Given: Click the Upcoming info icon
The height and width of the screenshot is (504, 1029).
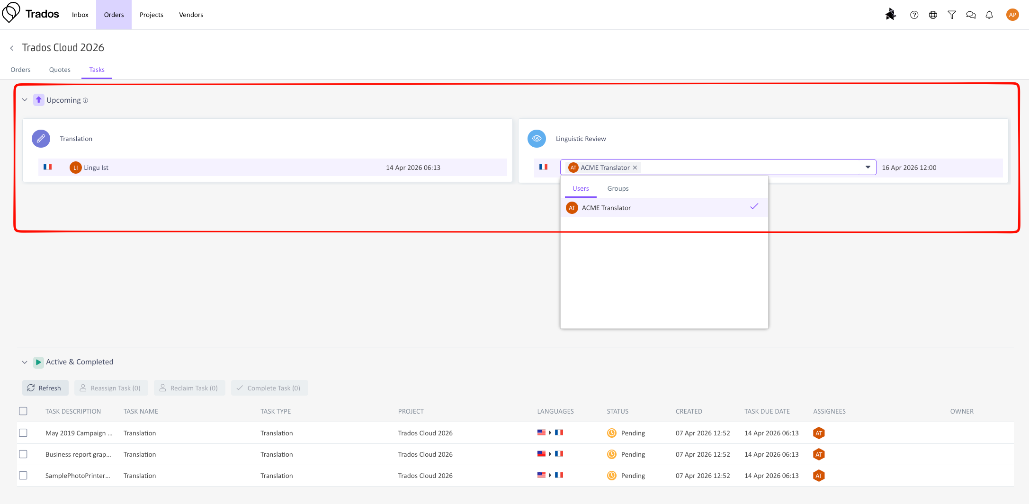Looking at the screenshot, I should [85, 100].
